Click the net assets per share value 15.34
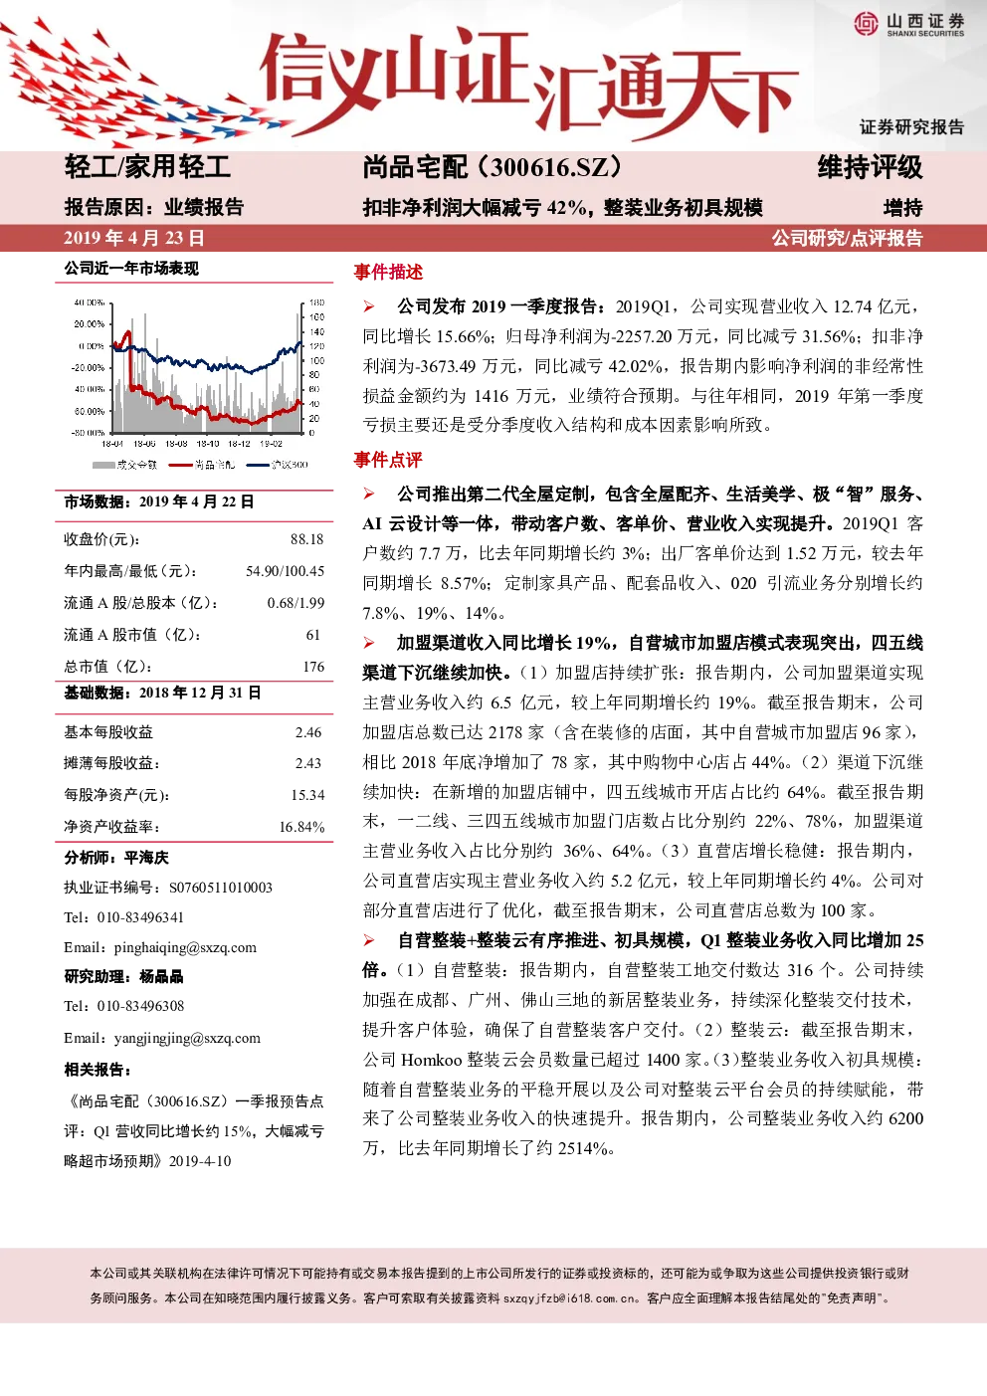The width and height of the screenshot is (987, 1396). tap(307, 795)
